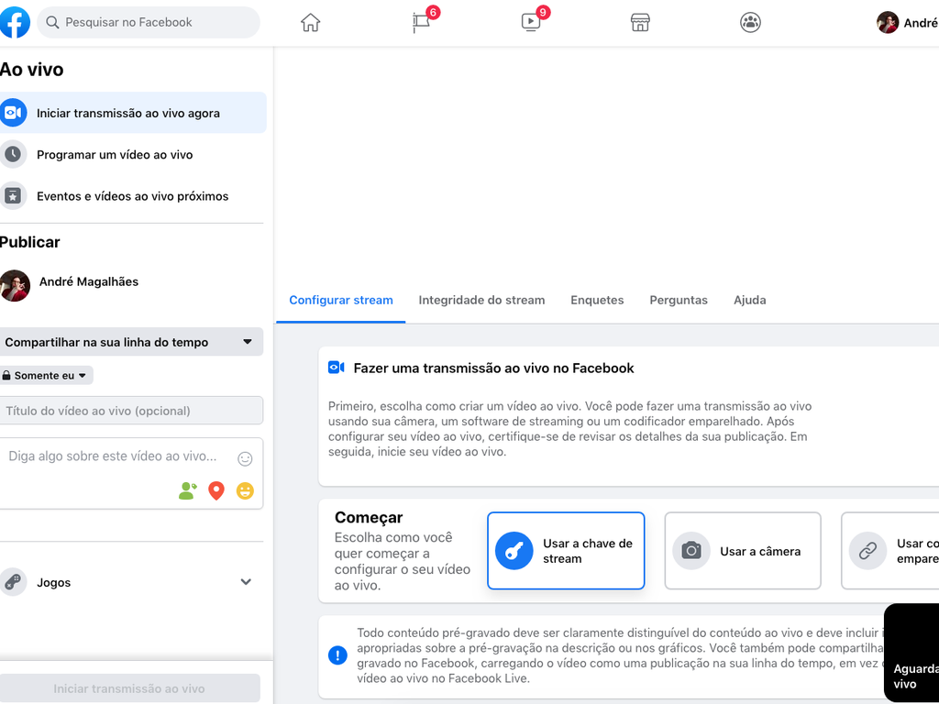The image size is (939, 704).
Task: Click Fazer uma transmissão ao vivo no Facebook heading
Action: tap(493, 368)
